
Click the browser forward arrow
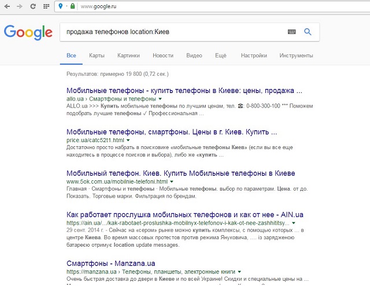click(x=20, y=6)
